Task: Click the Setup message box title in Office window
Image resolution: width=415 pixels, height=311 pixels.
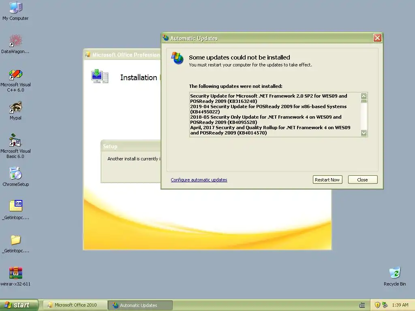Action: (110, 147)
